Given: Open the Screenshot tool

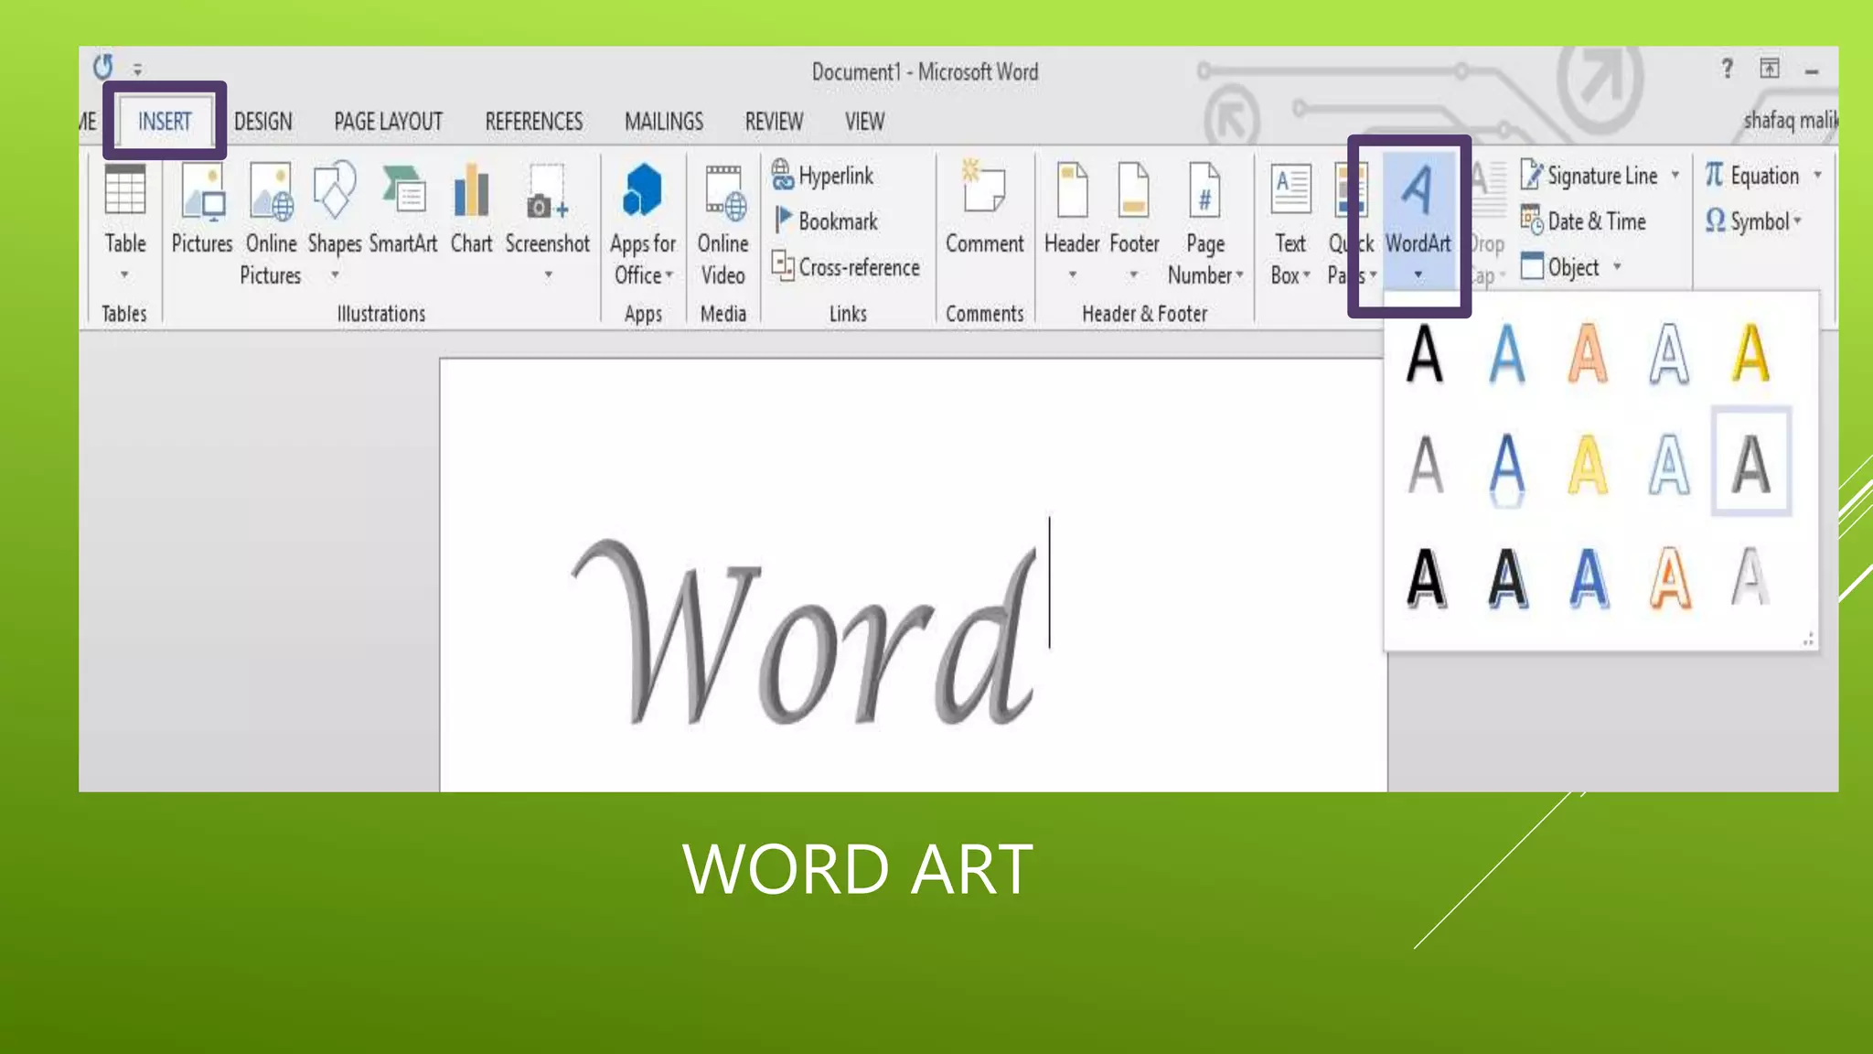Looking at the screenshot, I should pyautogui.click(x=548, y=222).
